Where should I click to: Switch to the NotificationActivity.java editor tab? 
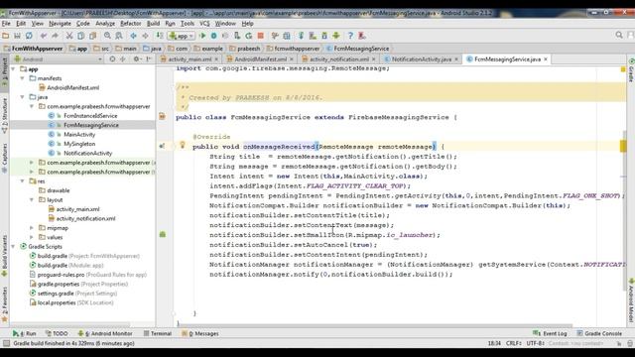[x=422, y=59]
